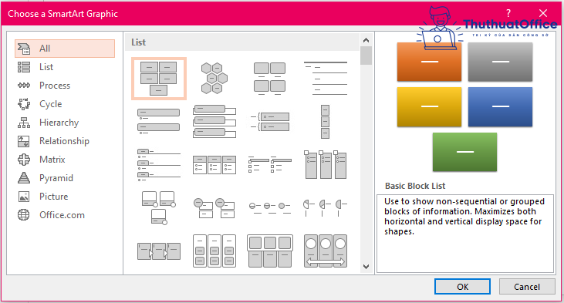Click the grey block in the preview
The width and height of the screenshot is (564, 303).
(500, 62)
